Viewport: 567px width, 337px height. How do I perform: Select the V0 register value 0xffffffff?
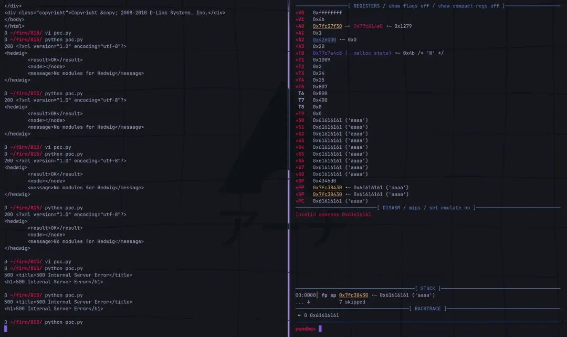(327, 13)
